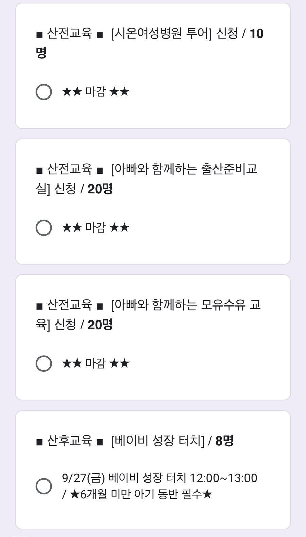306x537 pixels.
Task: Choose the 9/27(금) 베이비 성장 터치 radio option
Action: coord(44,486)
